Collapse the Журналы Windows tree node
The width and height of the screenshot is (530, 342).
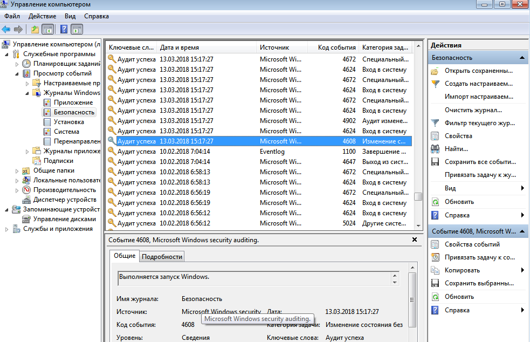26,93
